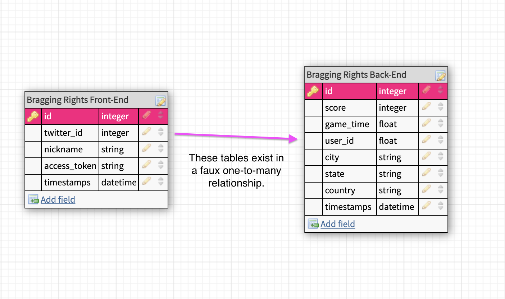Click the integer type of twitter_id

(115, 133)
